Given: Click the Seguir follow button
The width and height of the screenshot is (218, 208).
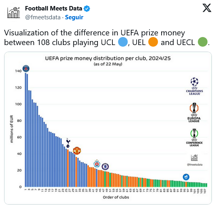Looking at the screenshot, I should click(x=74, y=17).
